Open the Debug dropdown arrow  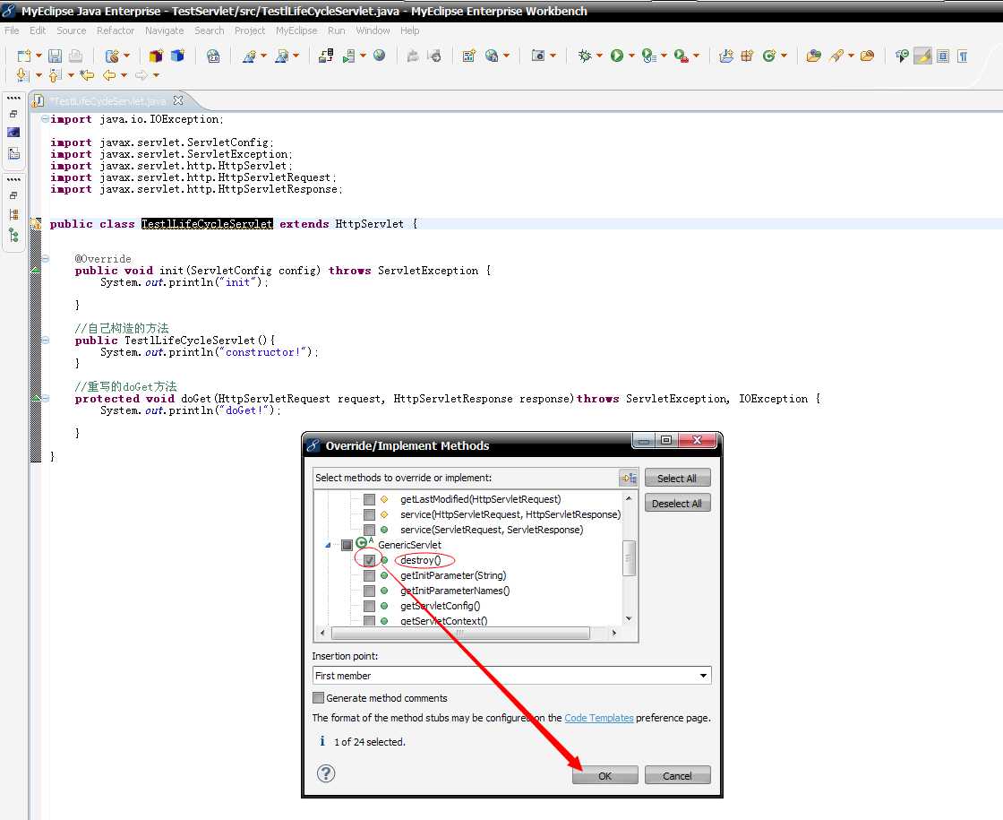tap(599, 56)
